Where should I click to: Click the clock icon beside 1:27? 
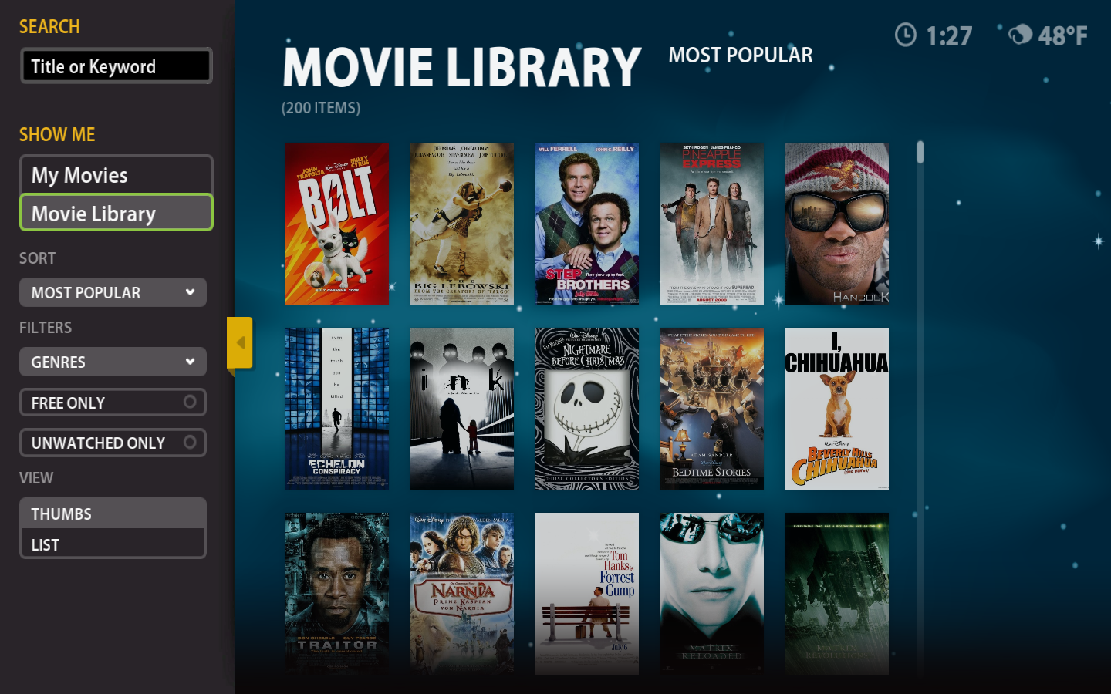pyautogui.click(x=906, y=35)
